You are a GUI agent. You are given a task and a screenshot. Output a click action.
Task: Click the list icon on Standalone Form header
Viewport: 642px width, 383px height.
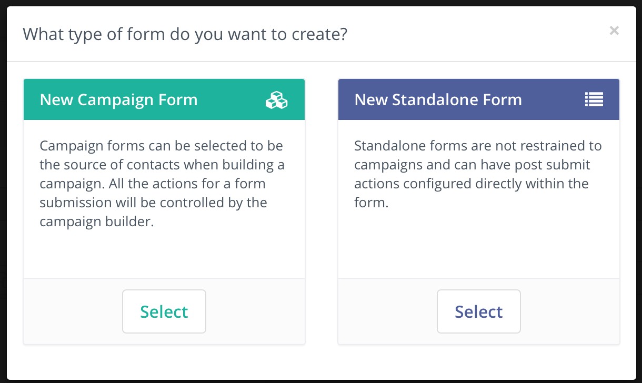pos(594,100)
